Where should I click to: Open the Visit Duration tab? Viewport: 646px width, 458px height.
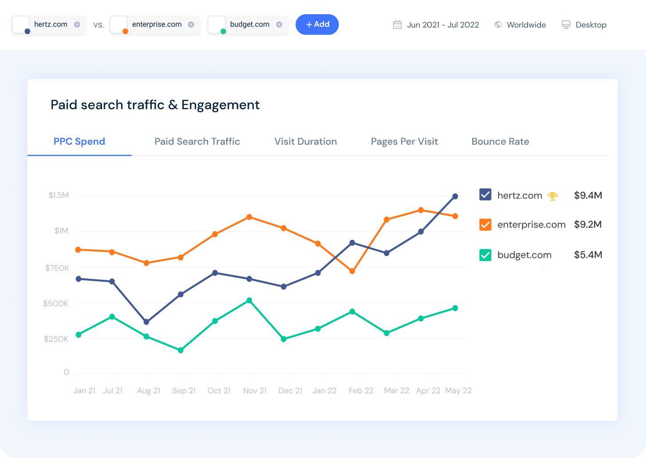pos(305,141)
